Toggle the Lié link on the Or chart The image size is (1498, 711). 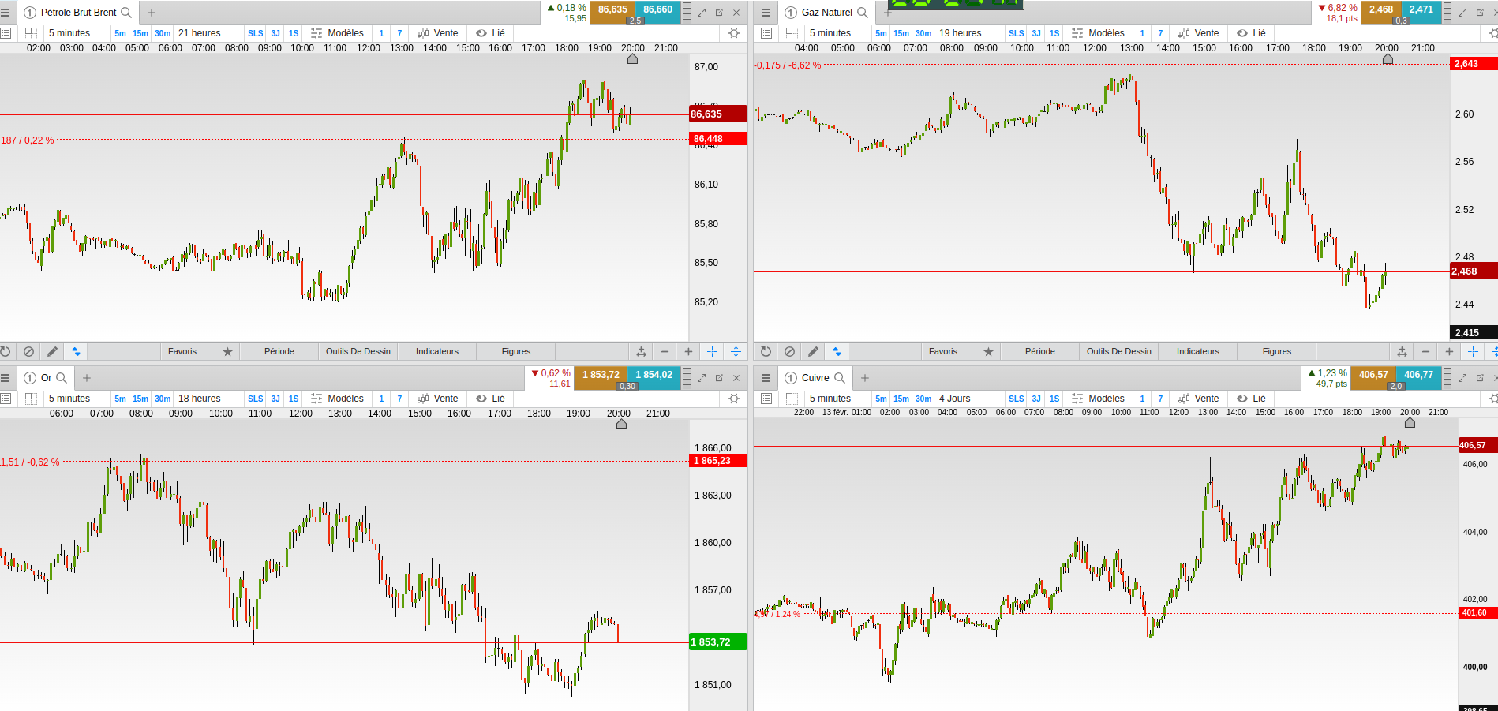(490, 399)
